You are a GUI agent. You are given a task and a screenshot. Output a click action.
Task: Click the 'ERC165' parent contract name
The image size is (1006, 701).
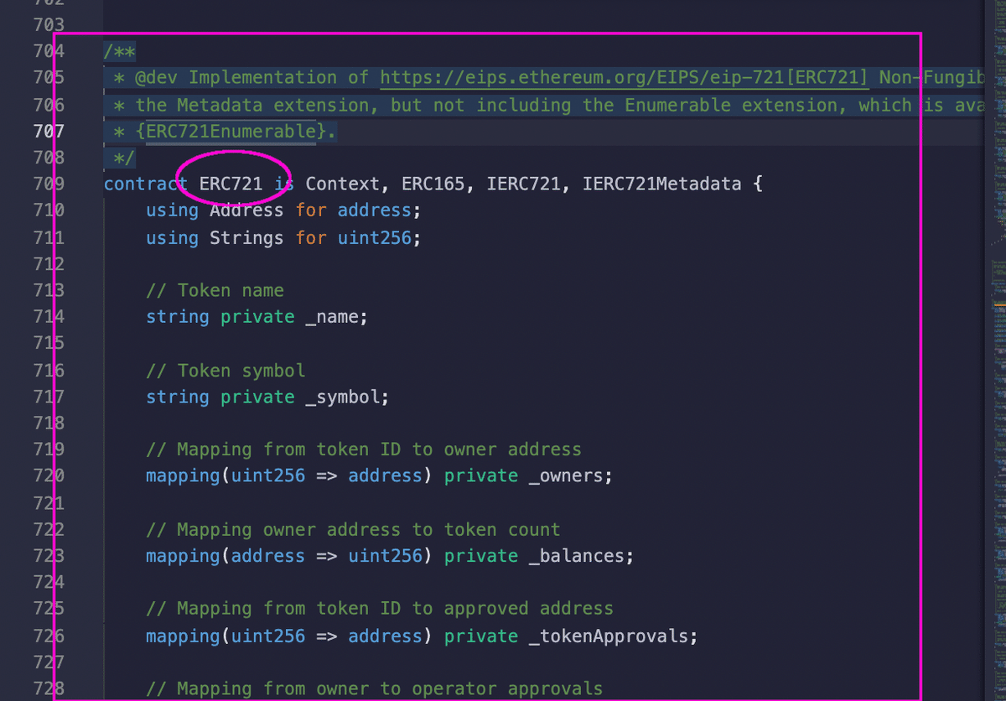433,184
